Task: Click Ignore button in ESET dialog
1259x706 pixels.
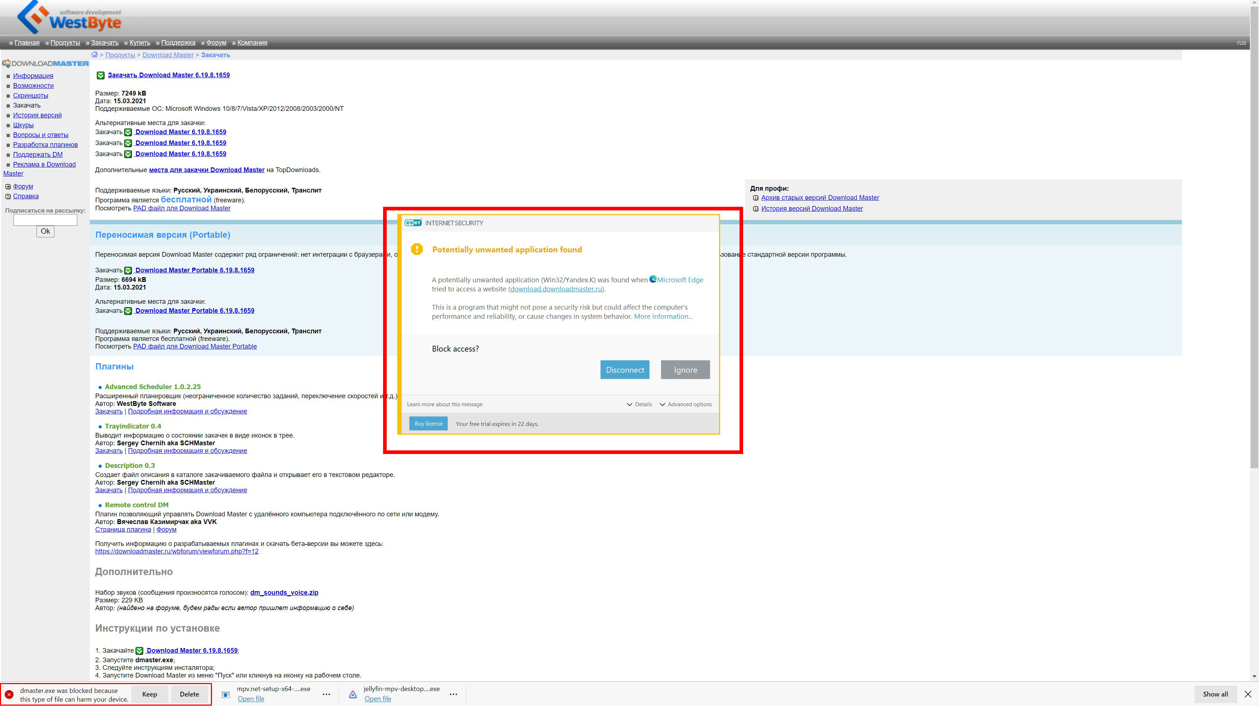Action: click(x=685, y=370)
